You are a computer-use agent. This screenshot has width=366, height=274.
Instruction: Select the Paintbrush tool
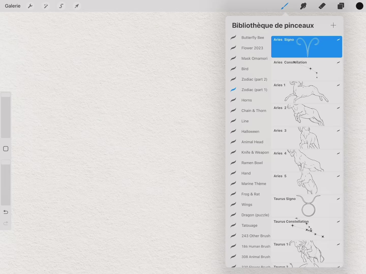284,6
